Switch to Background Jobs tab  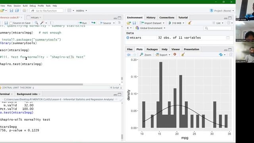pyautogui.click(x=27, y=94)
